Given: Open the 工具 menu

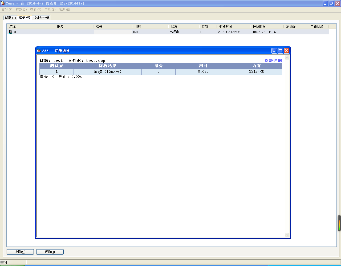Looking at the screenshot, I should (x=50, y=10).
